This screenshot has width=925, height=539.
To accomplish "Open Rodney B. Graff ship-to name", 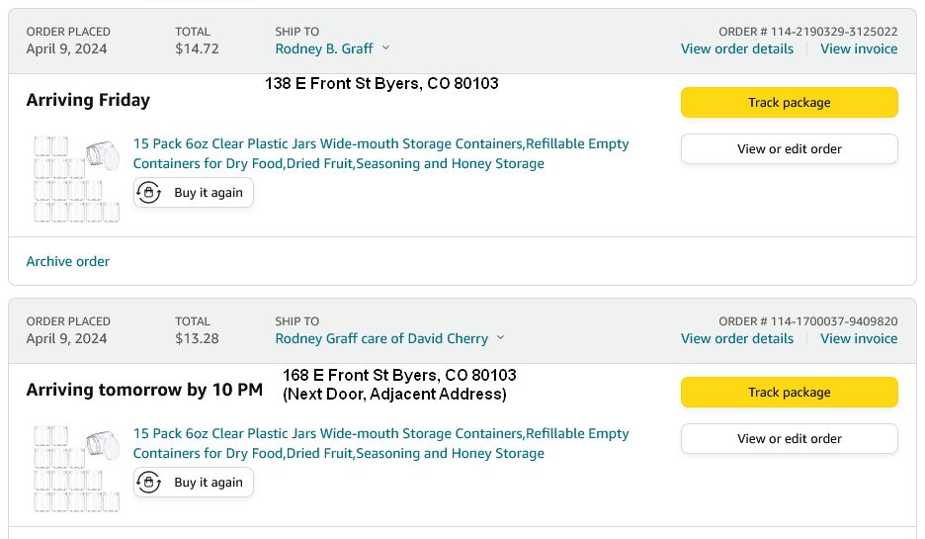I will (324, 48).
